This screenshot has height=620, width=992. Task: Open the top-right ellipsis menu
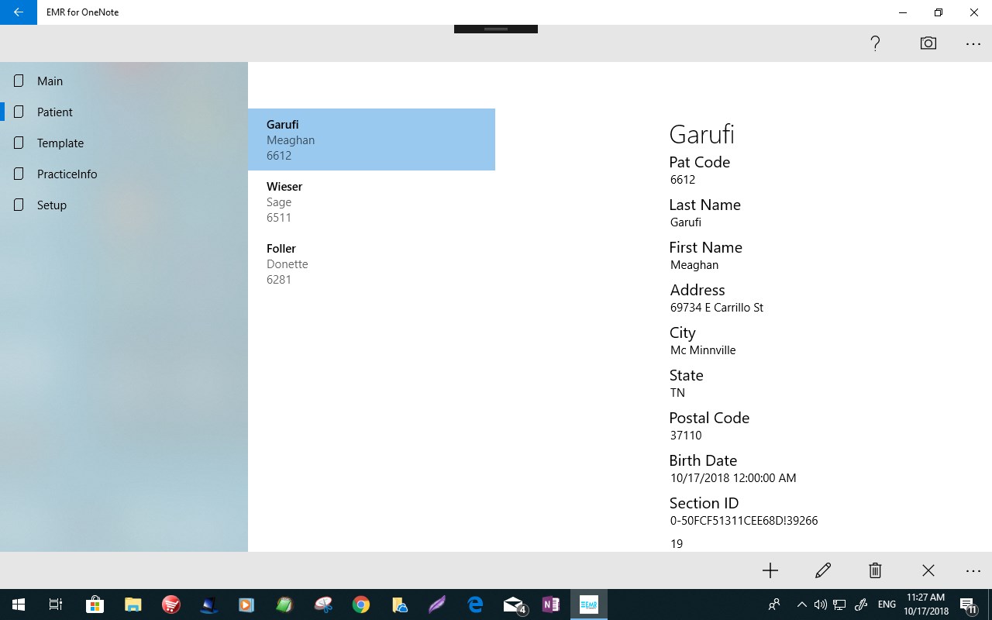[973, 43]
